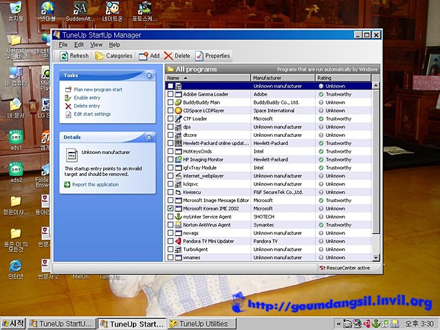Screen dimensions: 440x330
Task: Click the TurboAgent entry icon
Action: coord(178,249)
